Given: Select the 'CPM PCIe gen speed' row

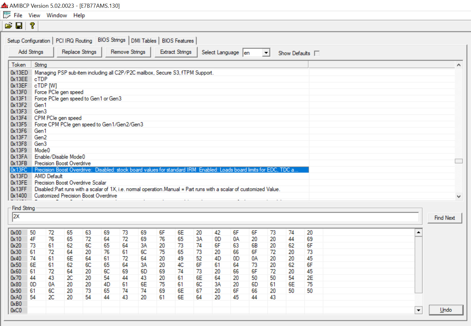Looking at the screenshot, I should click(159, 118).
